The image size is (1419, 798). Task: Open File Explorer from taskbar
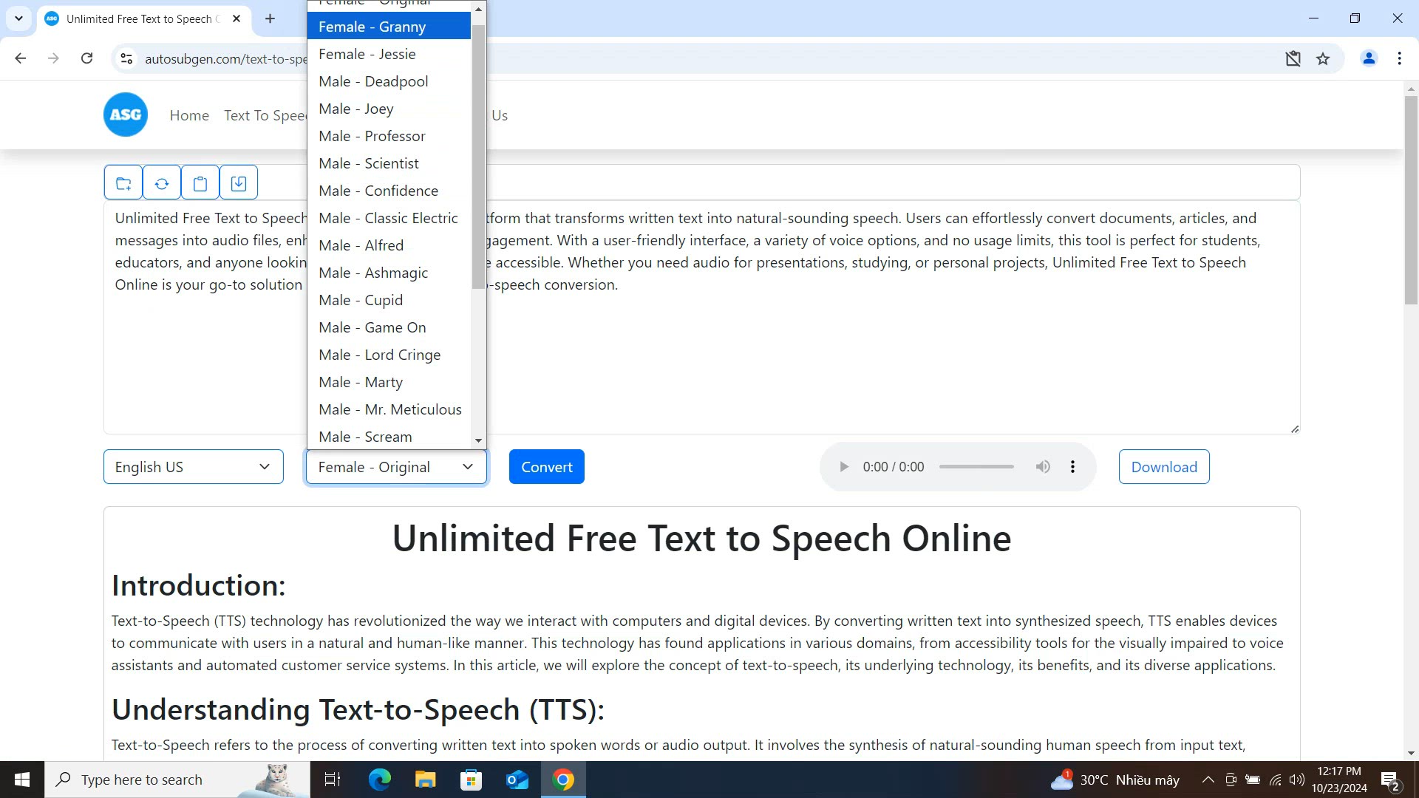(x=425, y=780)
